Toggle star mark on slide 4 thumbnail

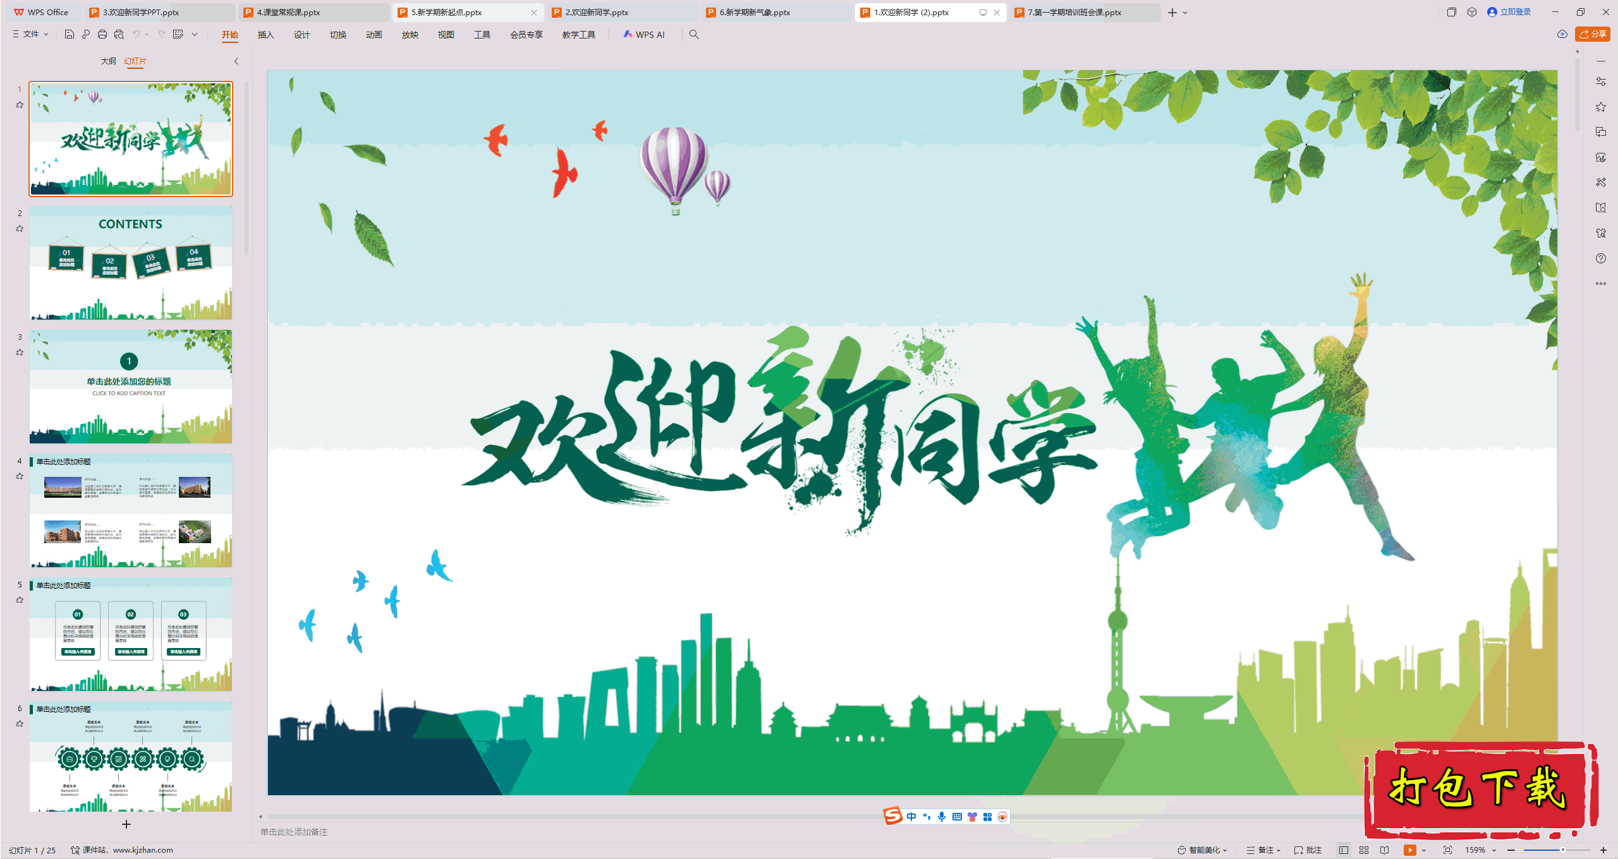20,476
